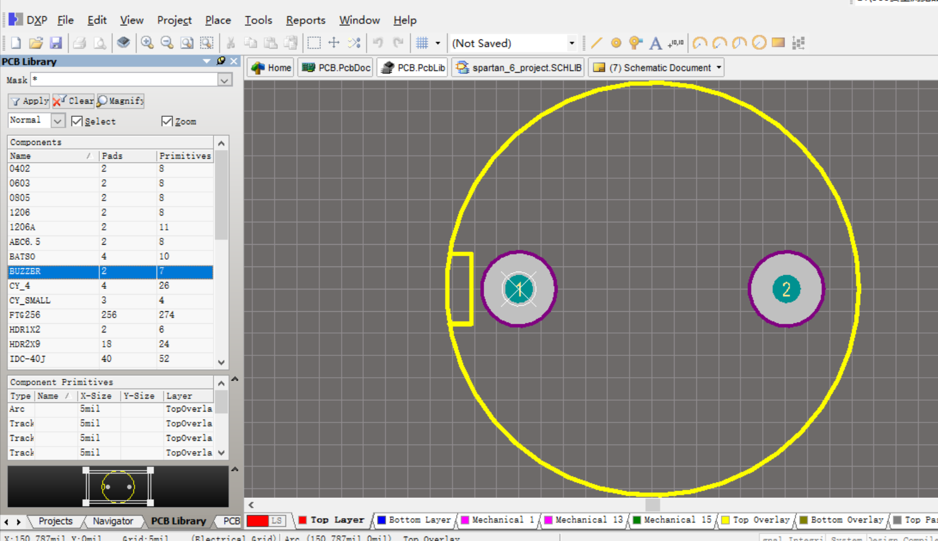Open the grid icon dropdown arrow
The width and height of the screenshot is (938, 541).
point(438,43)
